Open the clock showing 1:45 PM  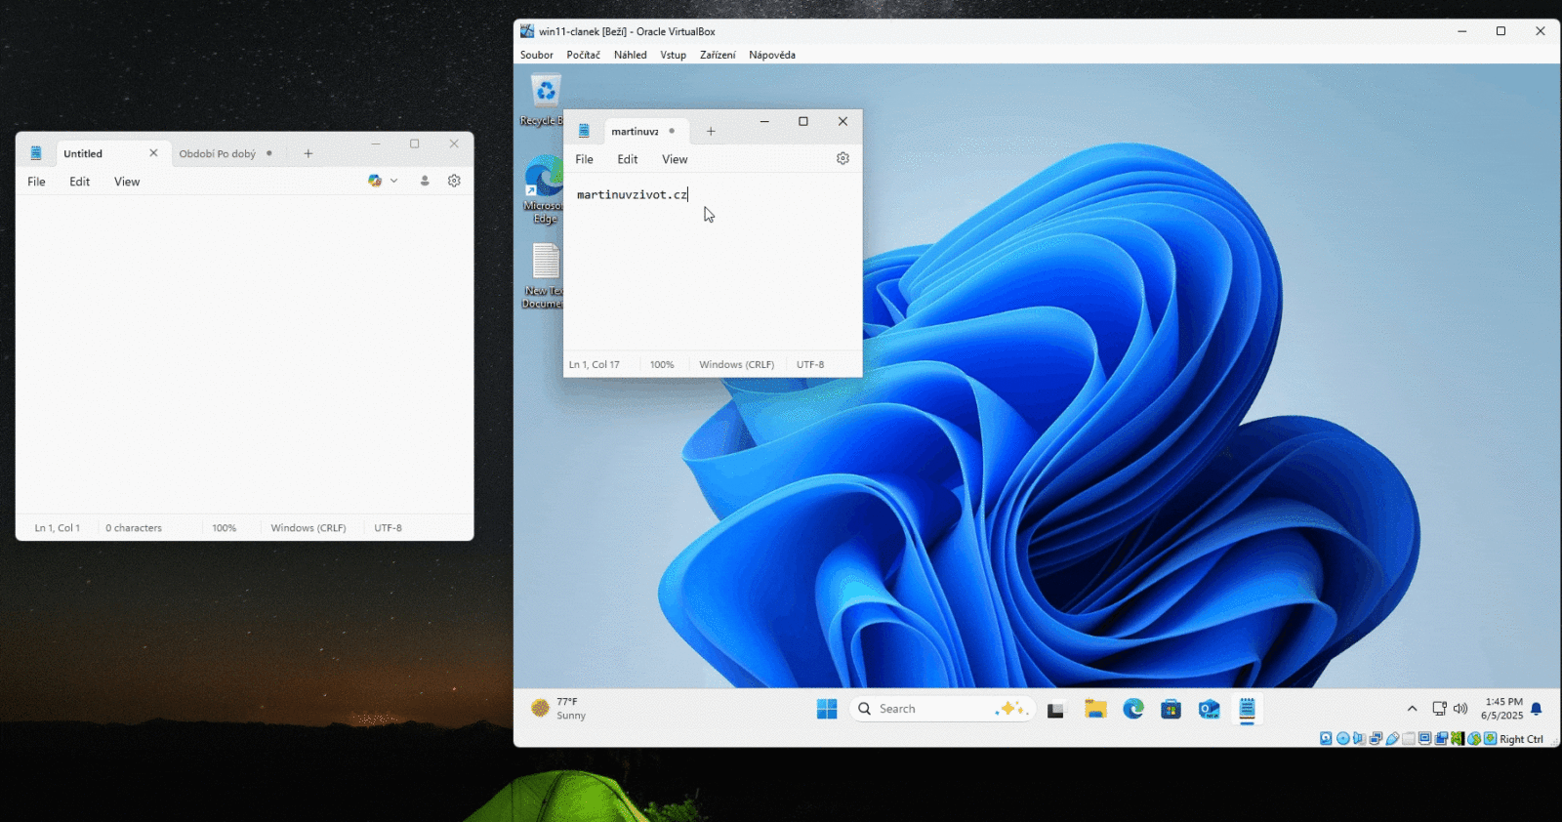pos(1502,709)
